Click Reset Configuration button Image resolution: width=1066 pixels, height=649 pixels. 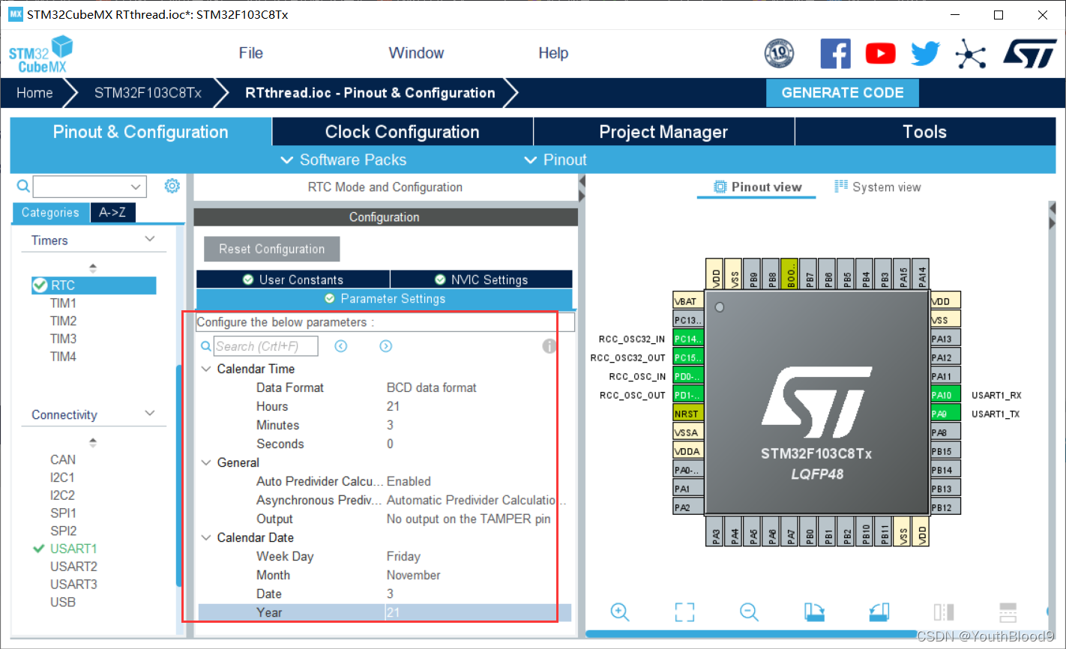271,249
